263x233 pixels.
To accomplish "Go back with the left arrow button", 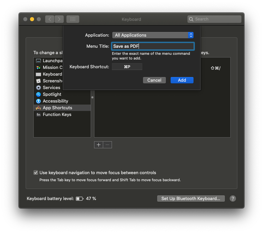I will click(50, 19).
